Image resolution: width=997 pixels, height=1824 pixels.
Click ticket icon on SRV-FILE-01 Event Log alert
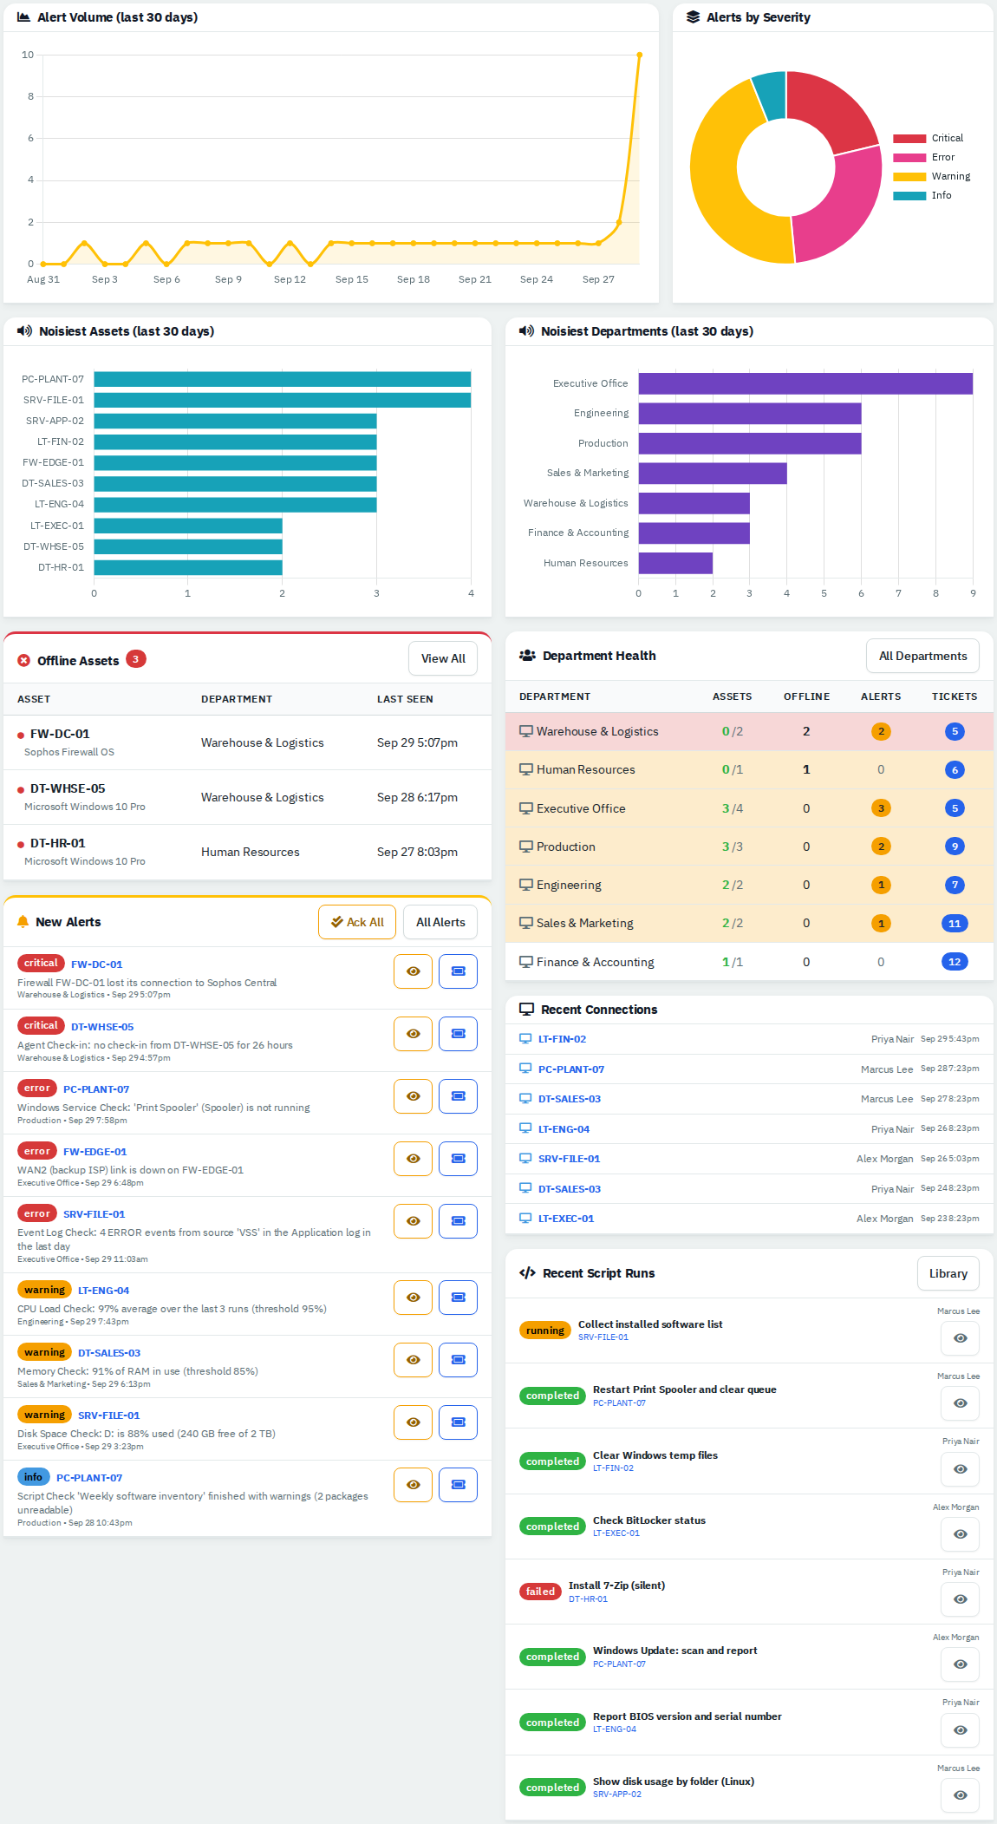458,1221
